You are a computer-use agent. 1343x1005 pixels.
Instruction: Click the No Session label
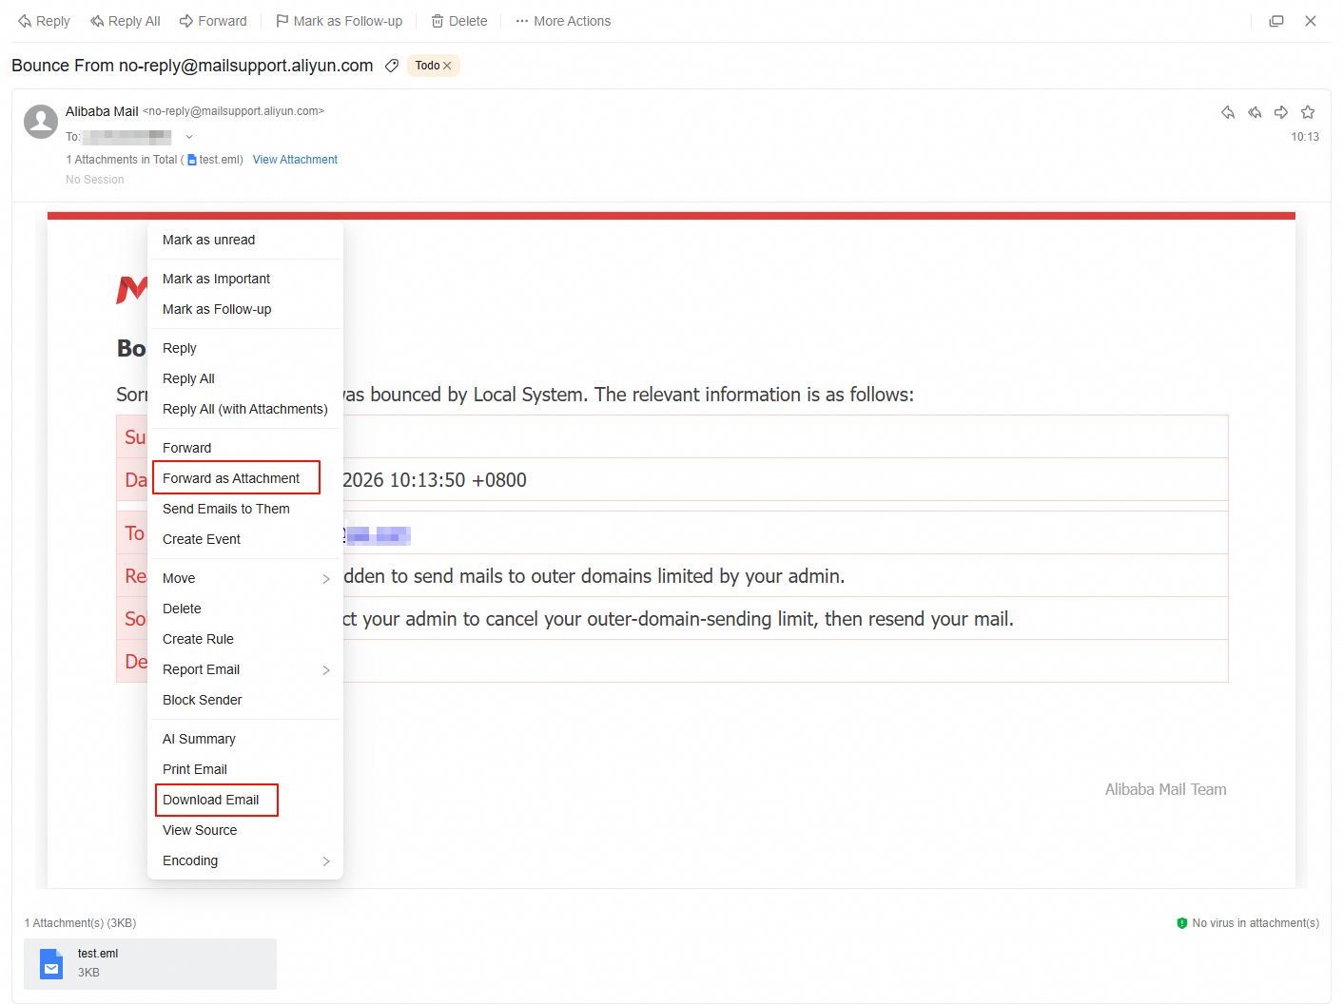[95, 180]
